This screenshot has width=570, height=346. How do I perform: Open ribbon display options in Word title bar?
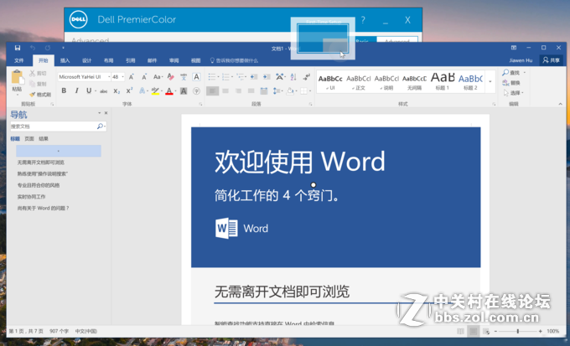click(514, 48)
